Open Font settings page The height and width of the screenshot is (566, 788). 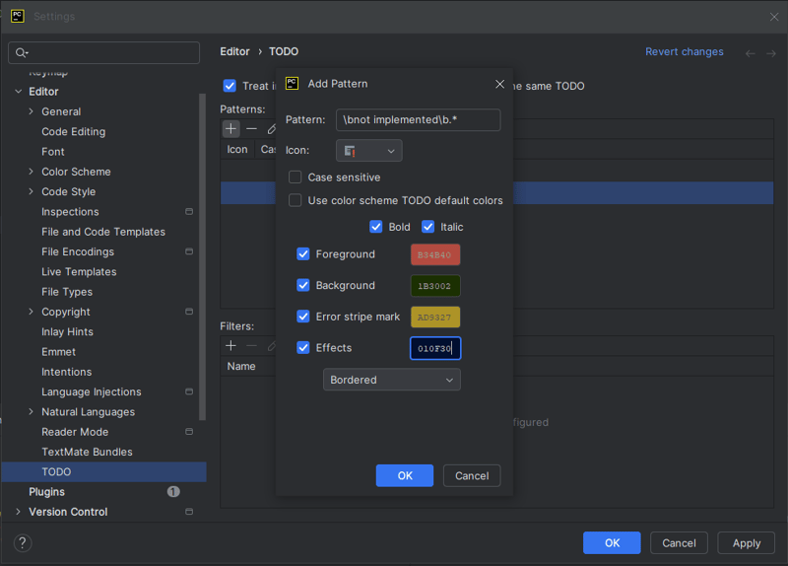53,152
